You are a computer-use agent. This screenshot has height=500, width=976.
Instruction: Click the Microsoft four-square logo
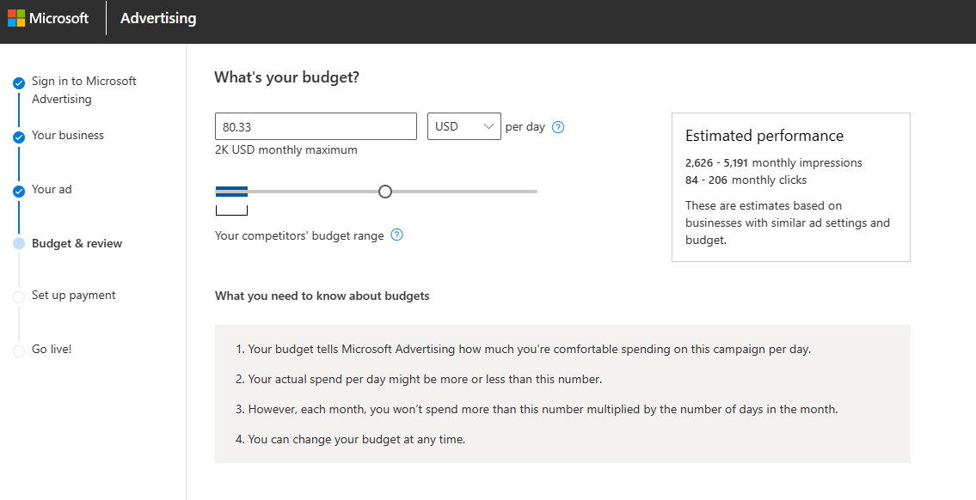(x=16, y=18)
